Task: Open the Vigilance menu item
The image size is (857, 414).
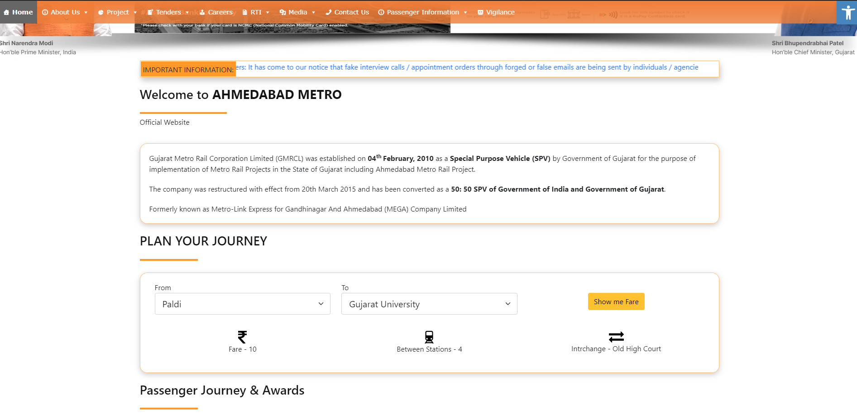Action: [496, 12]
